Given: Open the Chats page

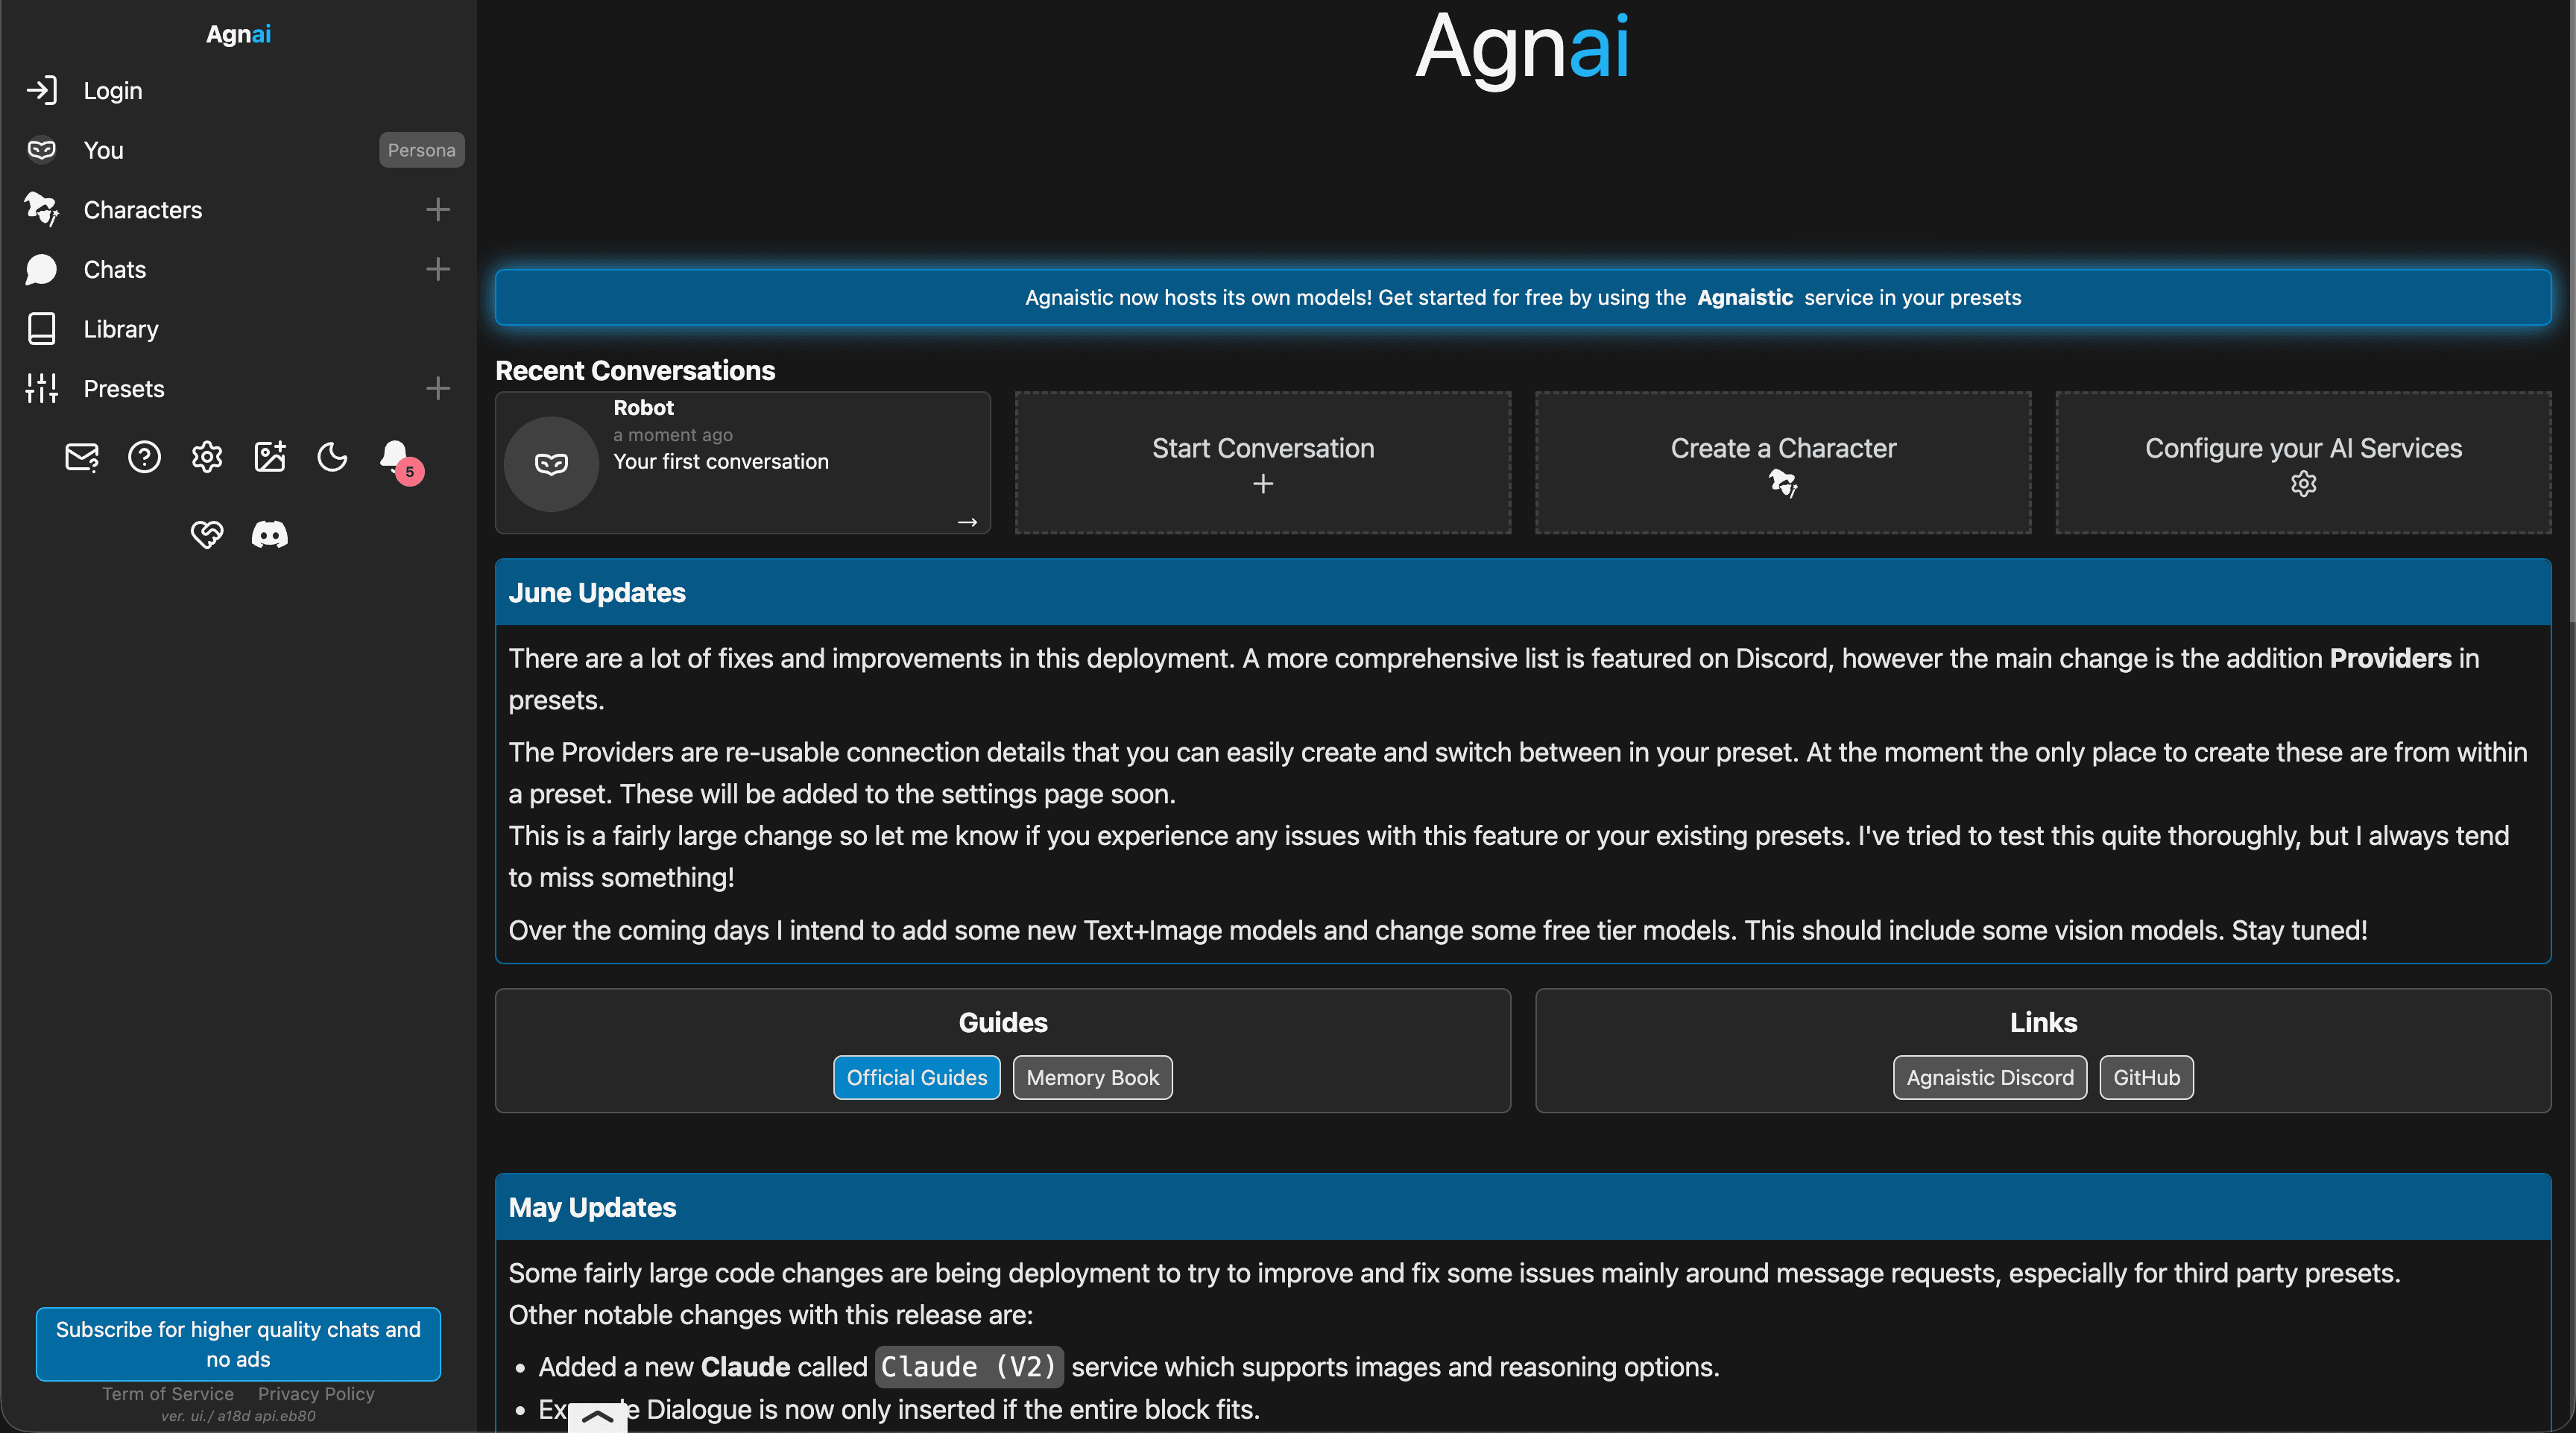Looking at the screenshot, I should [x=115, y=269].
